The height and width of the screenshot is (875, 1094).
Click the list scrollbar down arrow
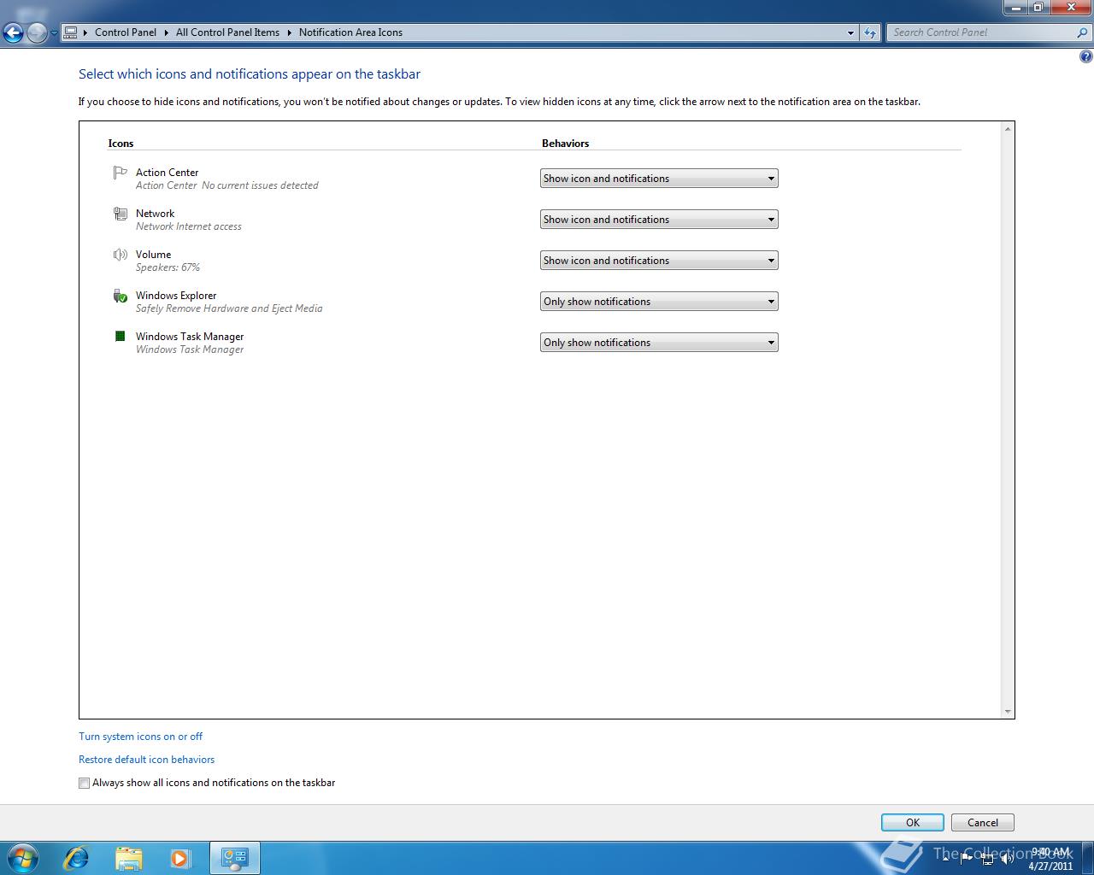(x=1008, y=711)
